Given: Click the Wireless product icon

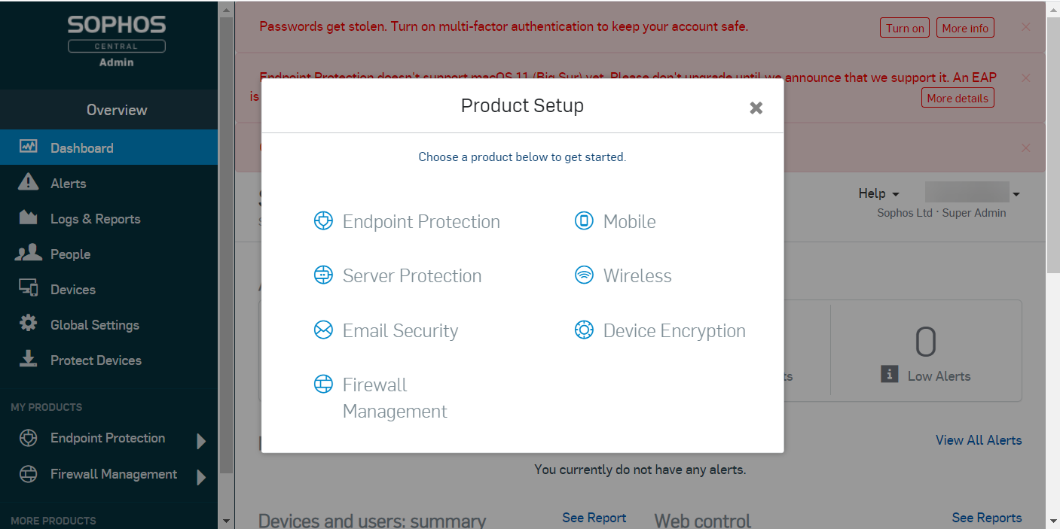Looking at the screenshot, I should (x=584, y=275).
